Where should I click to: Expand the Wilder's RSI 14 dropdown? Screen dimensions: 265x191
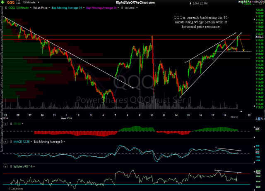34,167
